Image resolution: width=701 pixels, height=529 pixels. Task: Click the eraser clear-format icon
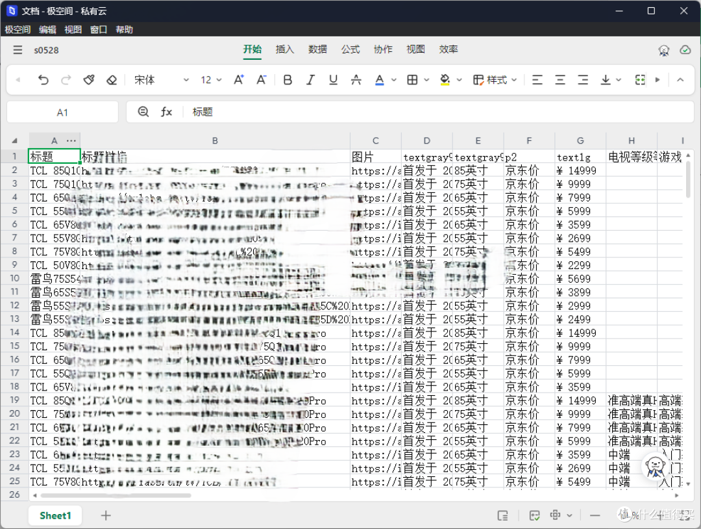click(x=112, y=80)
